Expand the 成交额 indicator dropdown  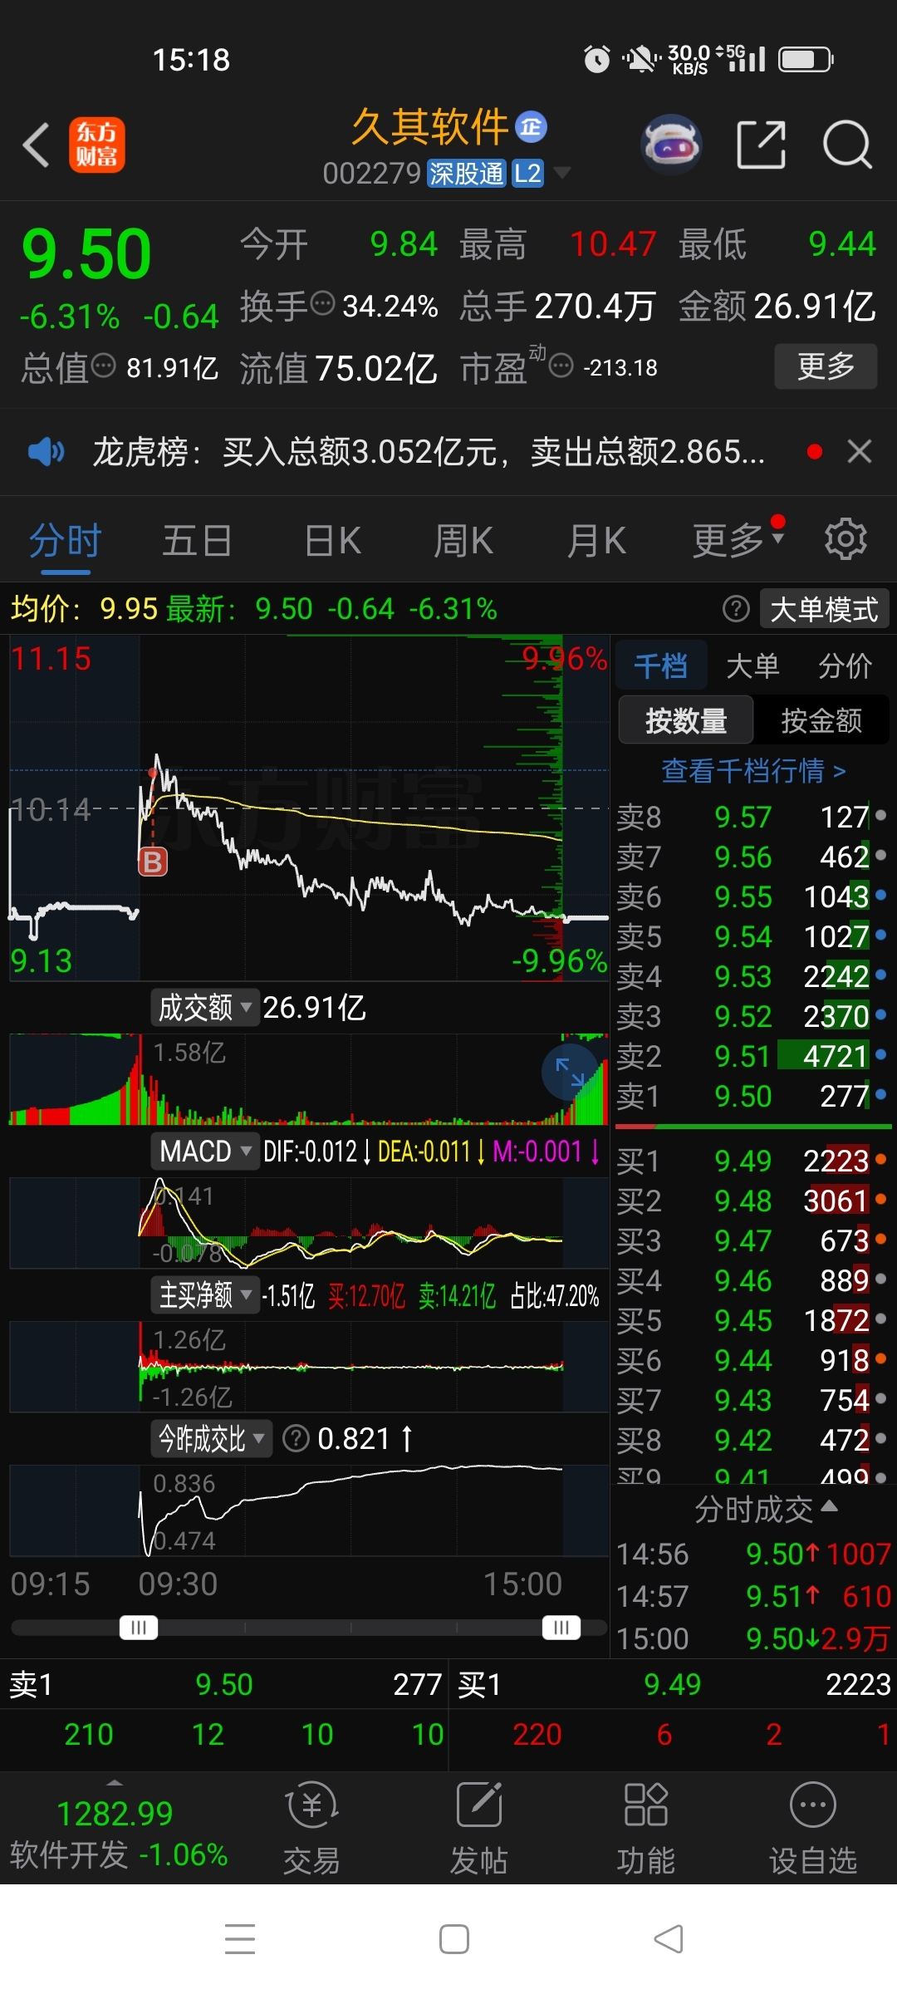click(x=205, y=1008)
